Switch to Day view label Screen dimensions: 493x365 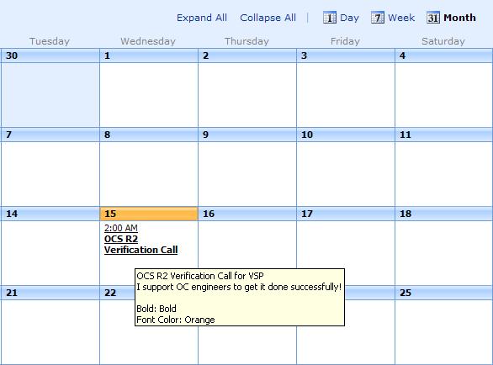coord(350,18)
